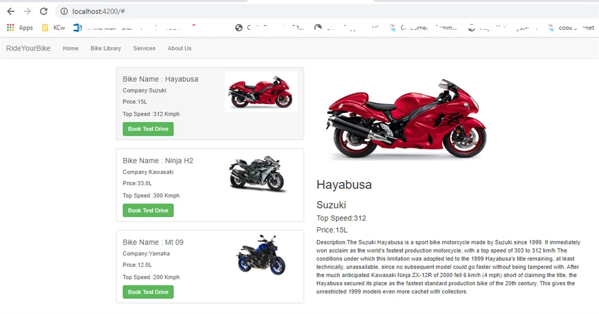Open Services nav item
Screen dimensions: 599x314
pos(144,48)
